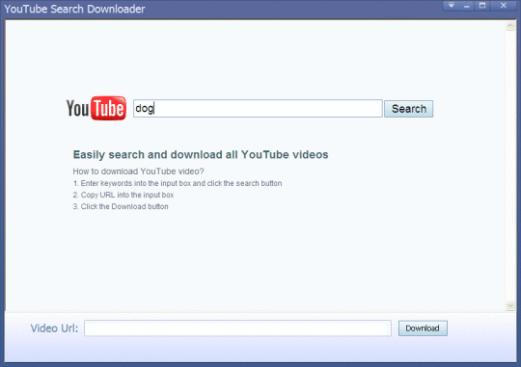Click the YouTube logo

point(96,108)
